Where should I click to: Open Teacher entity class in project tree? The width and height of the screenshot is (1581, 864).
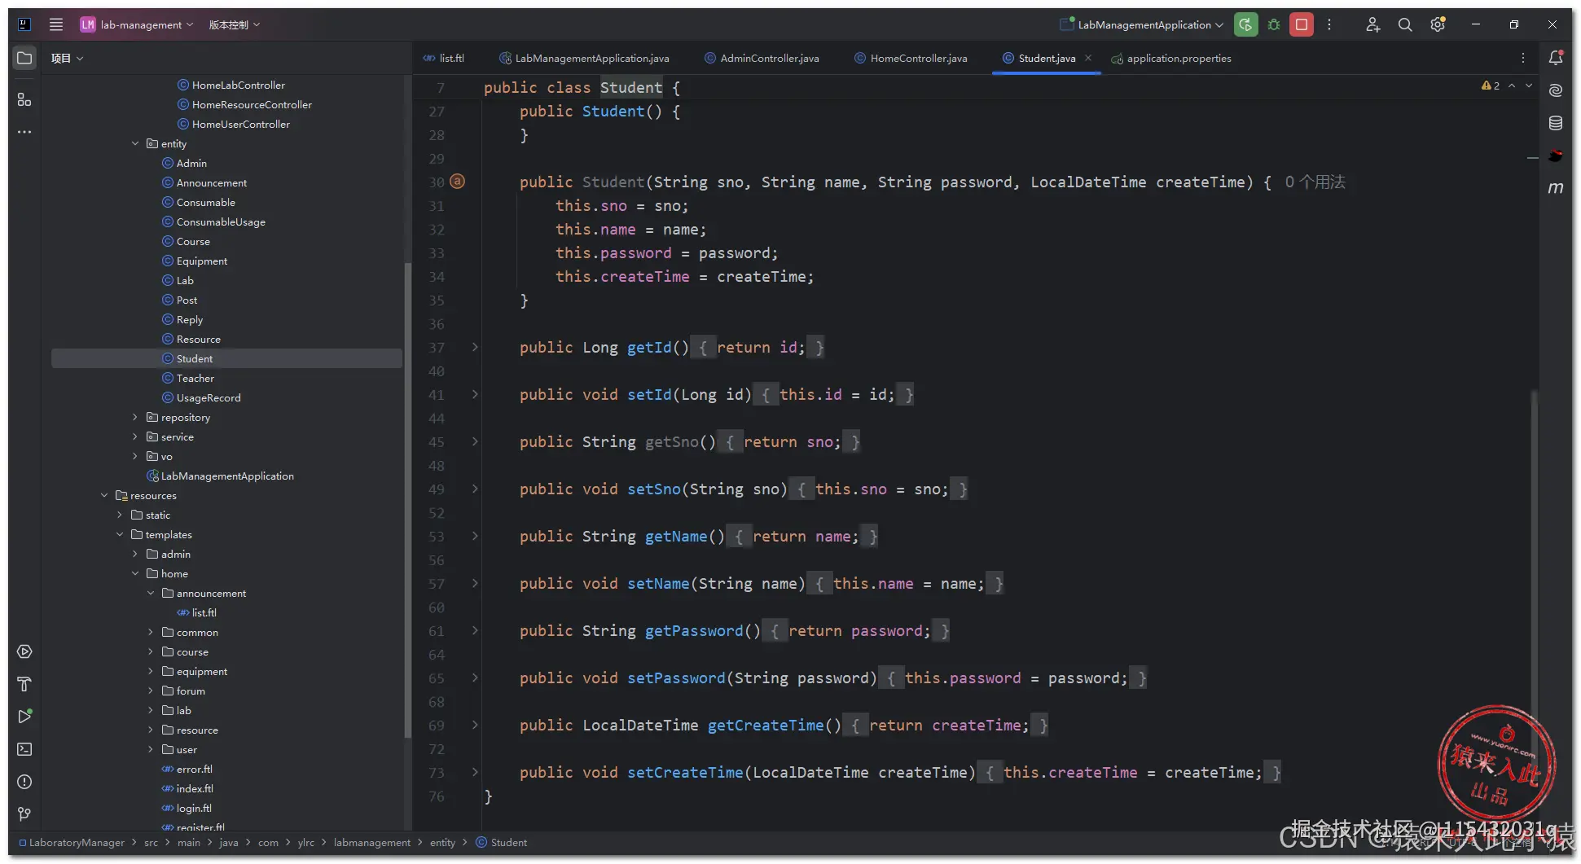click(x=195, y=378)
